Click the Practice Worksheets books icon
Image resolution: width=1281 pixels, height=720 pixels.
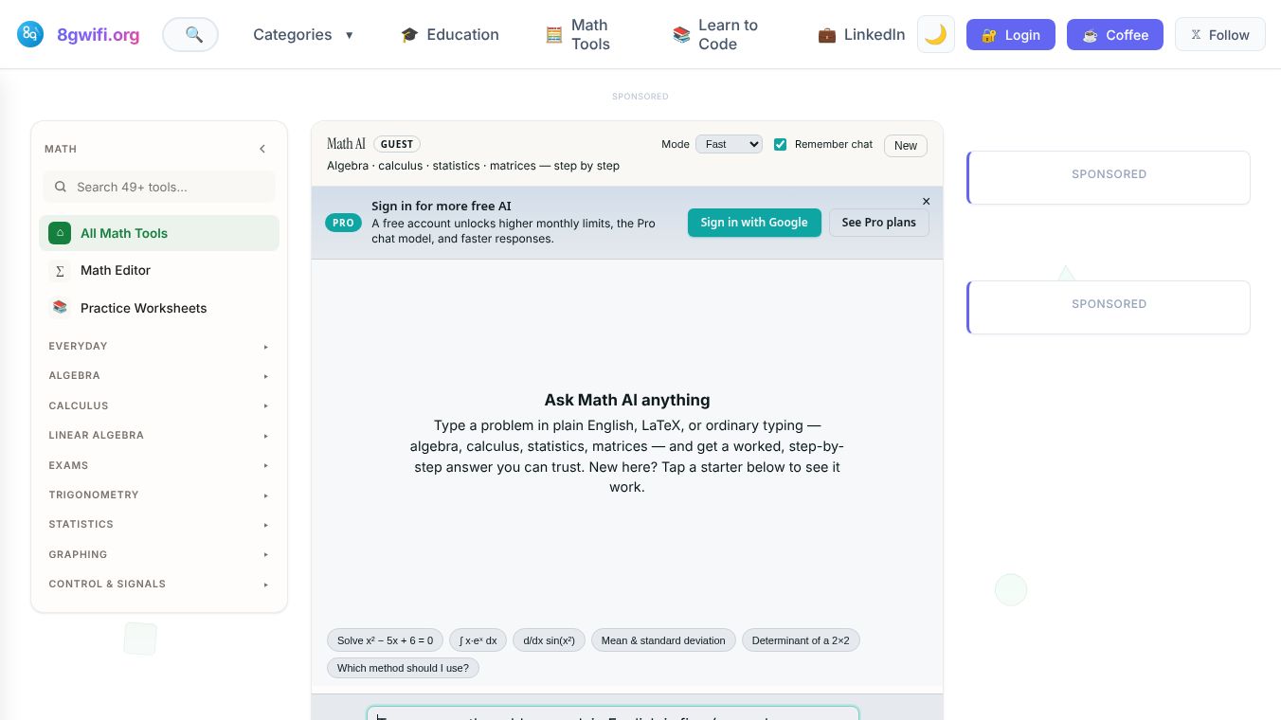click(x=60, y=308)
